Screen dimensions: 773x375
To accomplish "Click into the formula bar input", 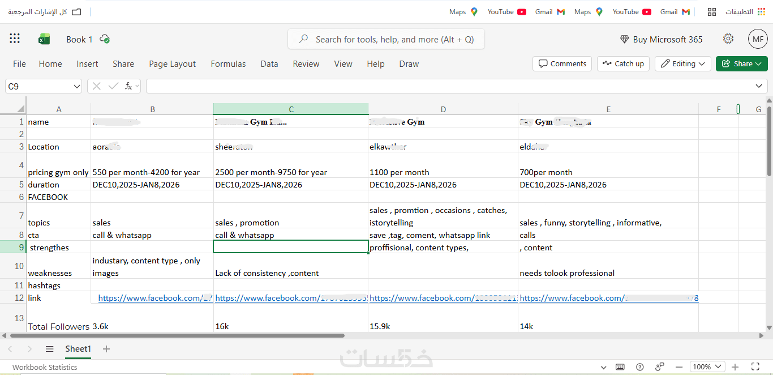I will pos(450,86).
